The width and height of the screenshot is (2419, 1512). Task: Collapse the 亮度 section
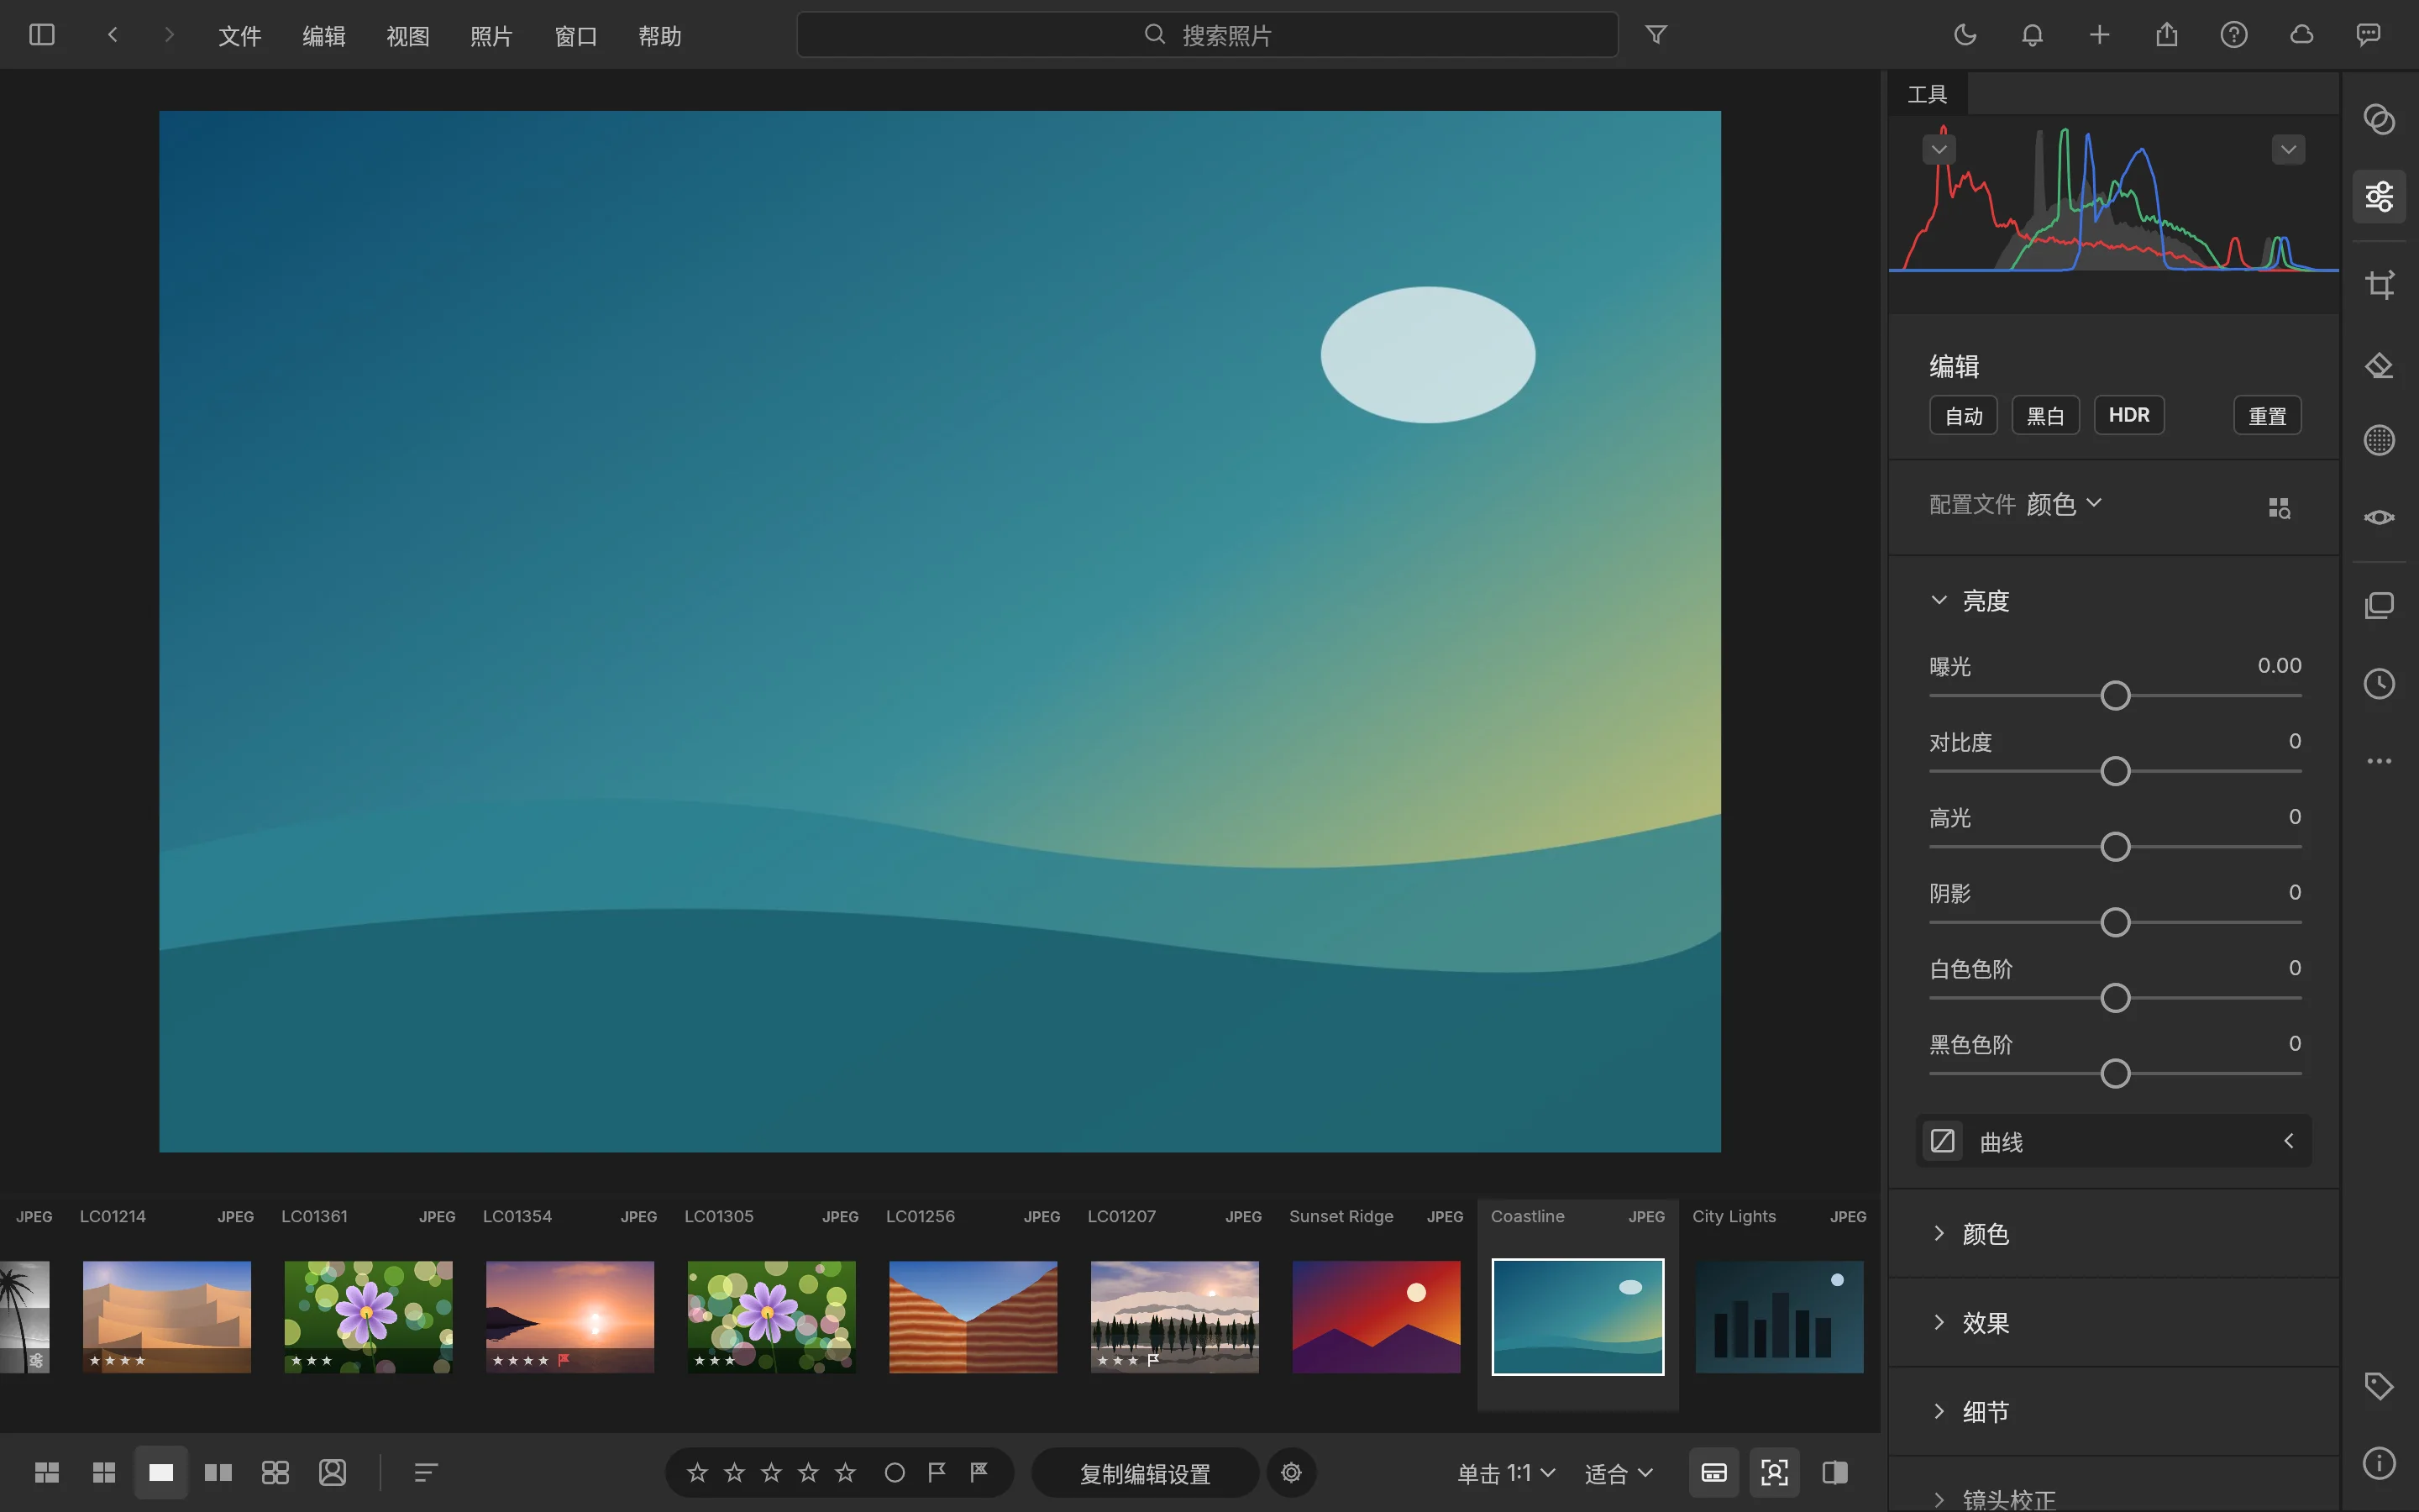click(1939, 600)
